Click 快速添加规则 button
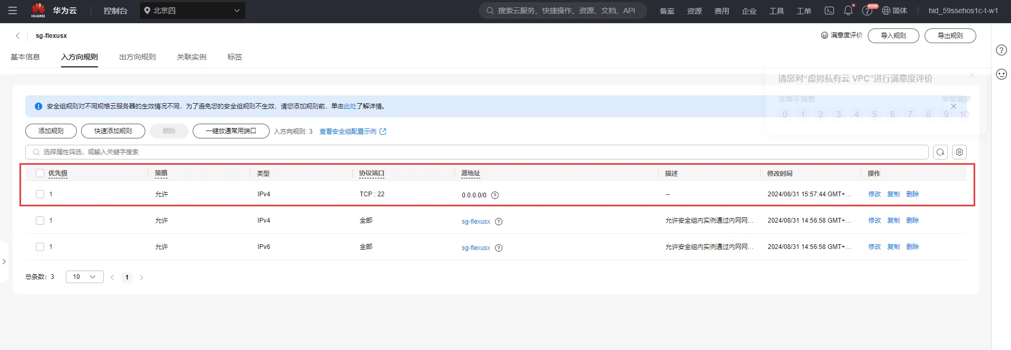The width and height of the screenshot is (1011, 350). tap(113, 131)
